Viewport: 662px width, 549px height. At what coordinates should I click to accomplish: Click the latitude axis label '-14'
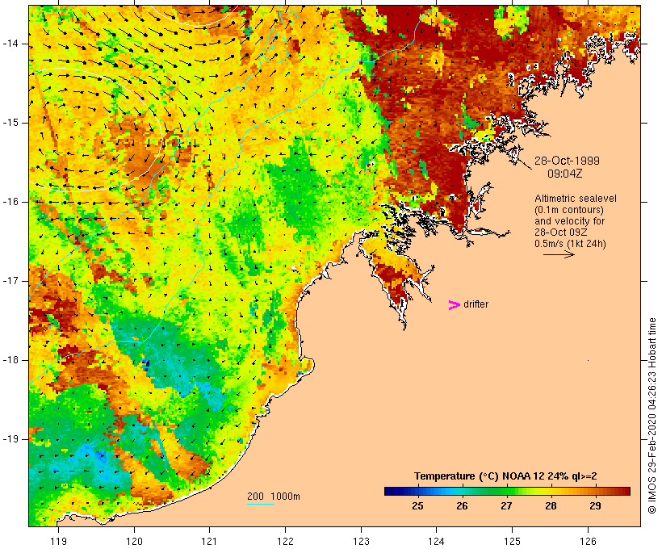(10, 44)
